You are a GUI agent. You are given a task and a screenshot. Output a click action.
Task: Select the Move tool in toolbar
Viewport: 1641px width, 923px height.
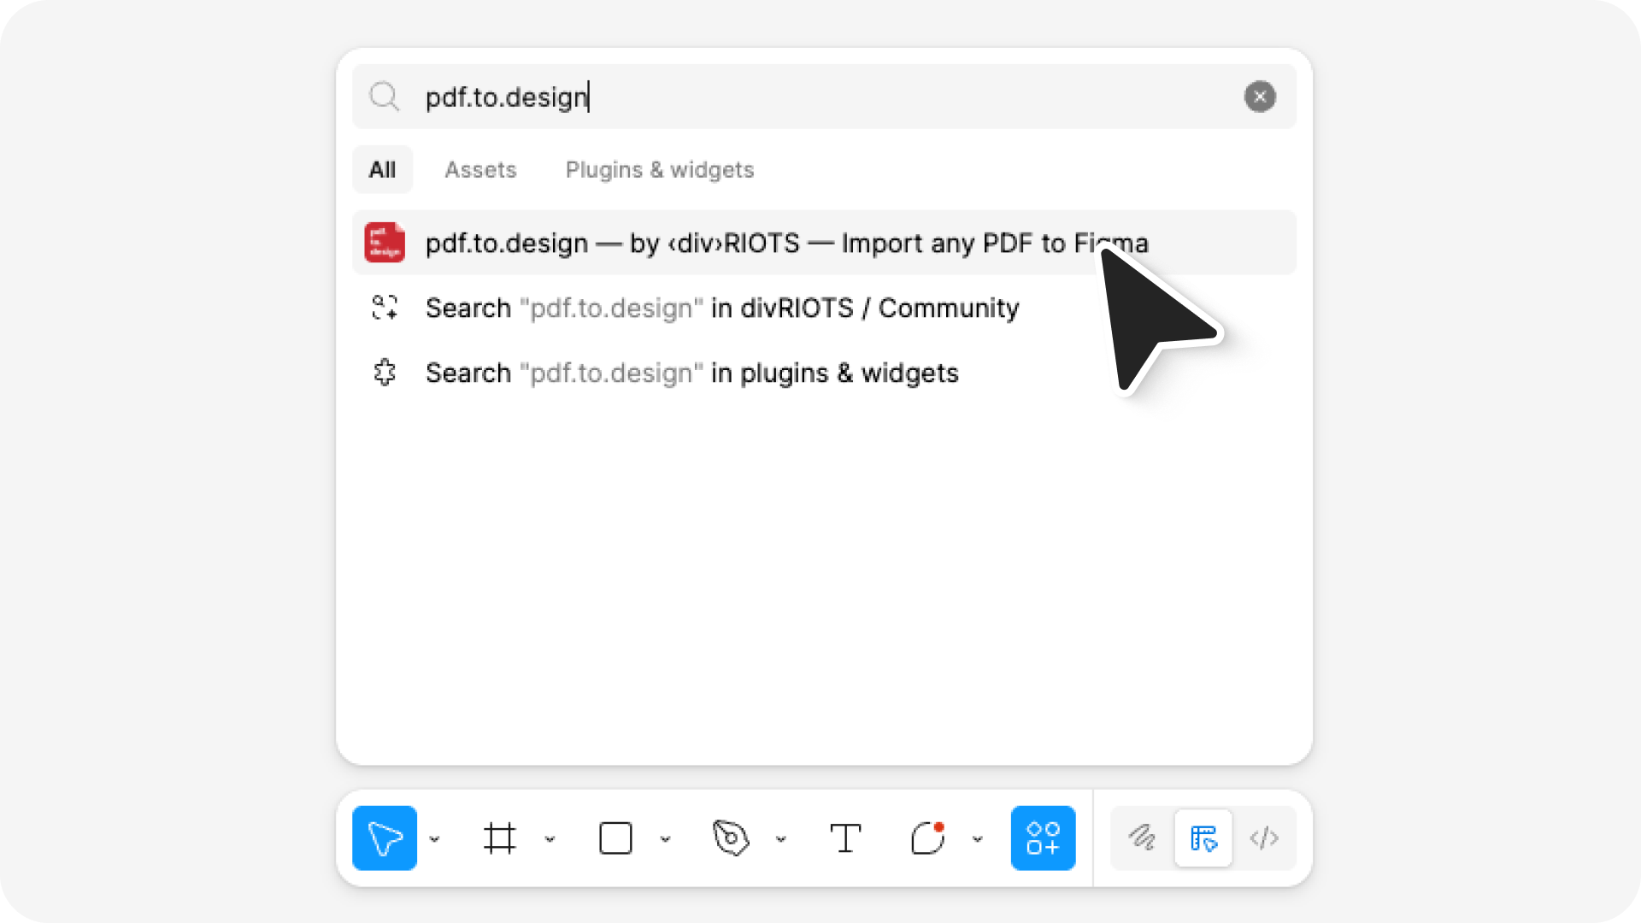coord(384,838)
